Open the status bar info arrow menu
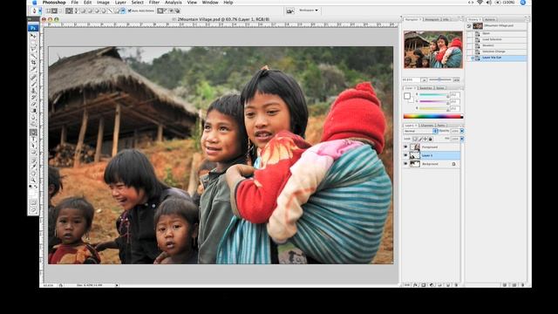This screenshot has height=314, width=558. (x=117, y=285)
